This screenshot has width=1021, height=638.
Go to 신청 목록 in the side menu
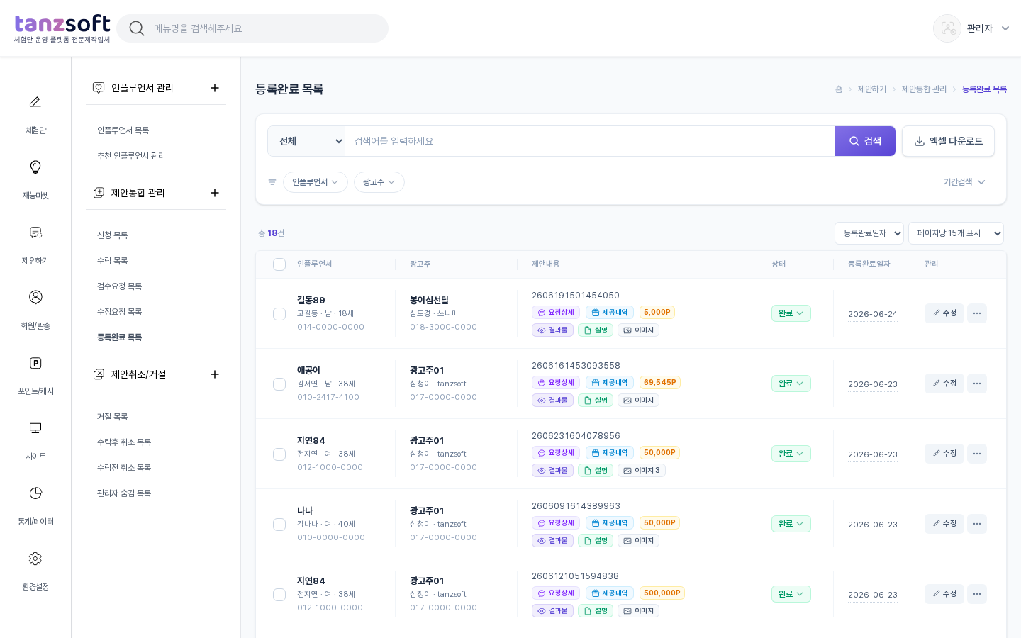113,235
